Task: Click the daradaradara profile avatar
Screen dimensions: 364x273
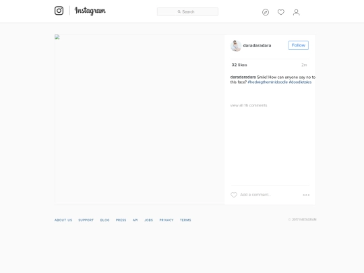Action: point(236,46)
